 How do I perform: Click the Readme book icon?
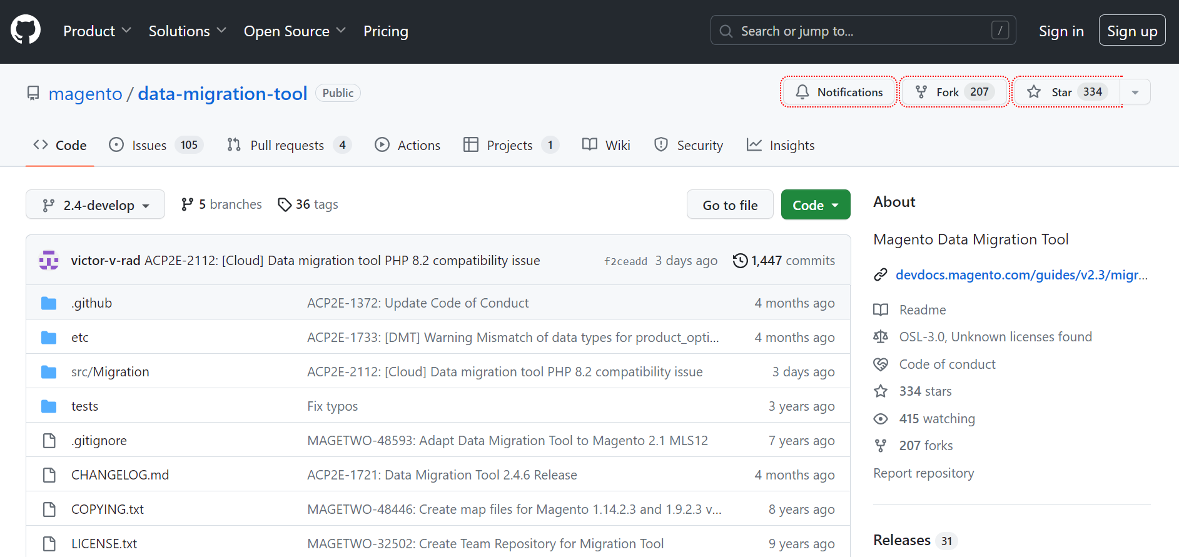click(881, 309)
